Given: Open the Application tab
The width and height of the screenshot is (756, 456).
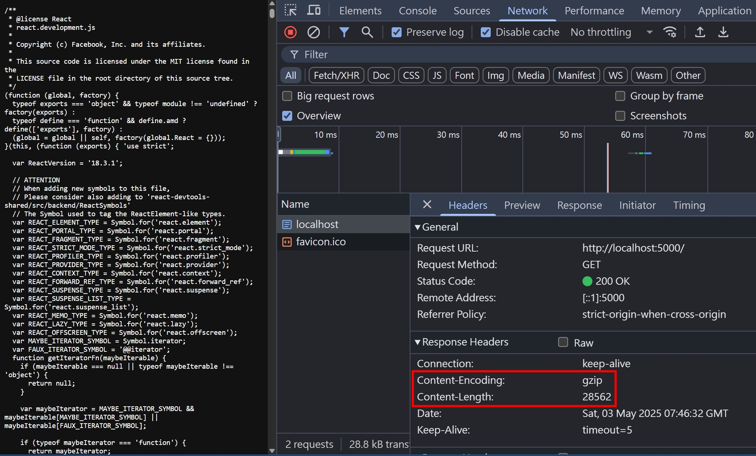Looking at the screenshot, I should click(725, 11).
